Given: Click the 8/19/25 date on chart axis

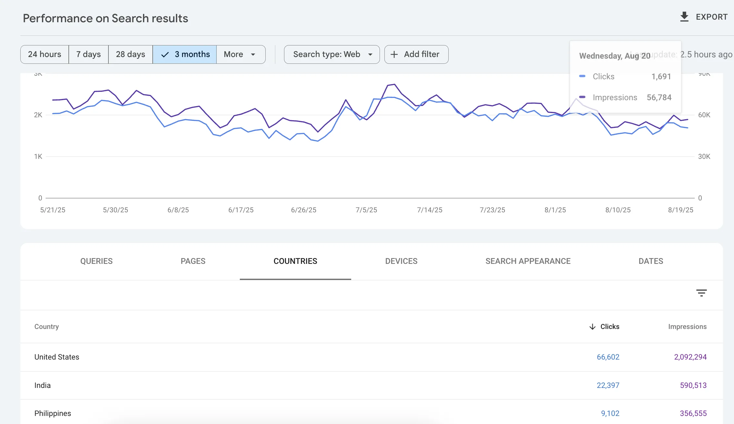Looking at the screenshot, I should (680, 210).
